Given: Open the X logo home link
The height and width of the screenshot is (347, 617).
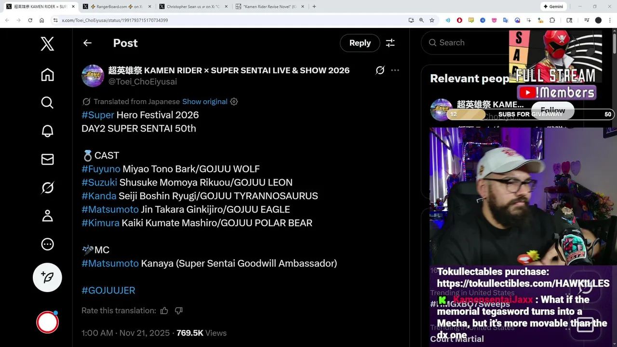Looking at the screenshot, I should tap(47, 44).
